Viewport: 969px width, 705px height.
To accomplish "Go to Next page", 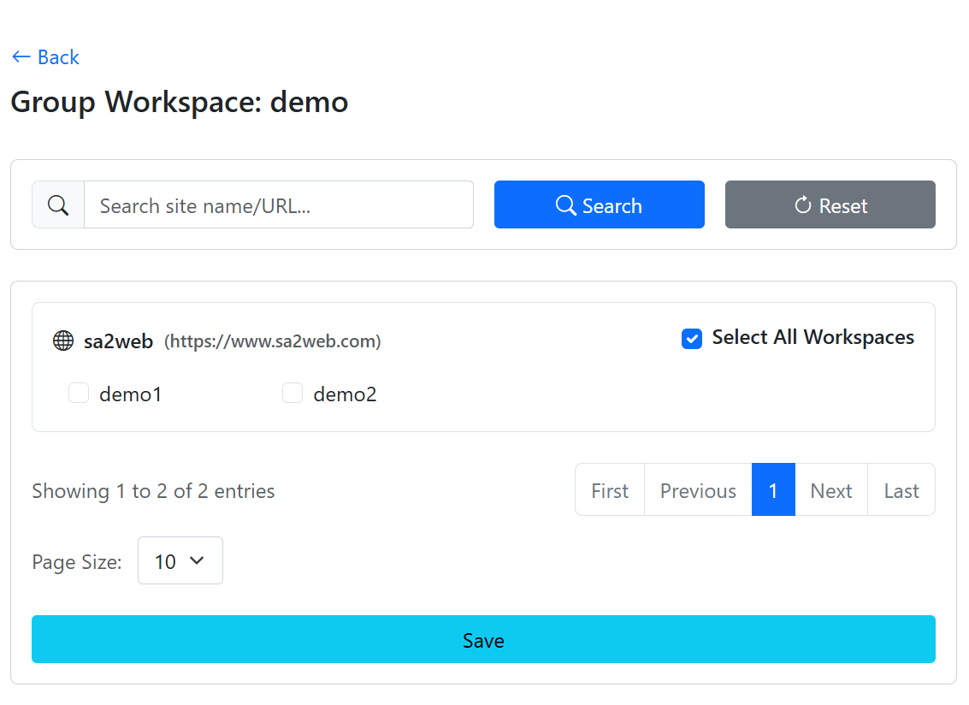I will (x=831, y=489).
